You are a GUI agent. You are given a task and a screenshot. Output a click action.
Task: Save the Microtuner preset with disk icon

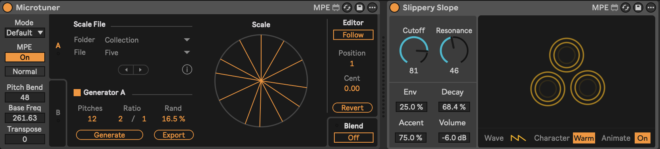[360, 7]
